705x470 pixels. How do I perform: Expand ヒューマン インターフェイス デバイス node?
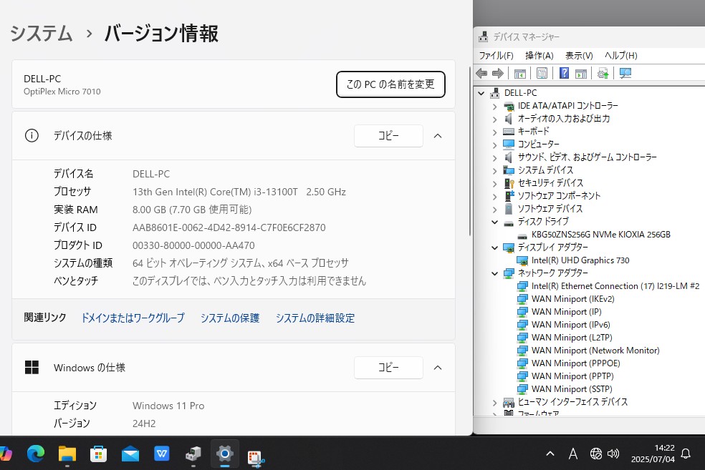[494, 403]
